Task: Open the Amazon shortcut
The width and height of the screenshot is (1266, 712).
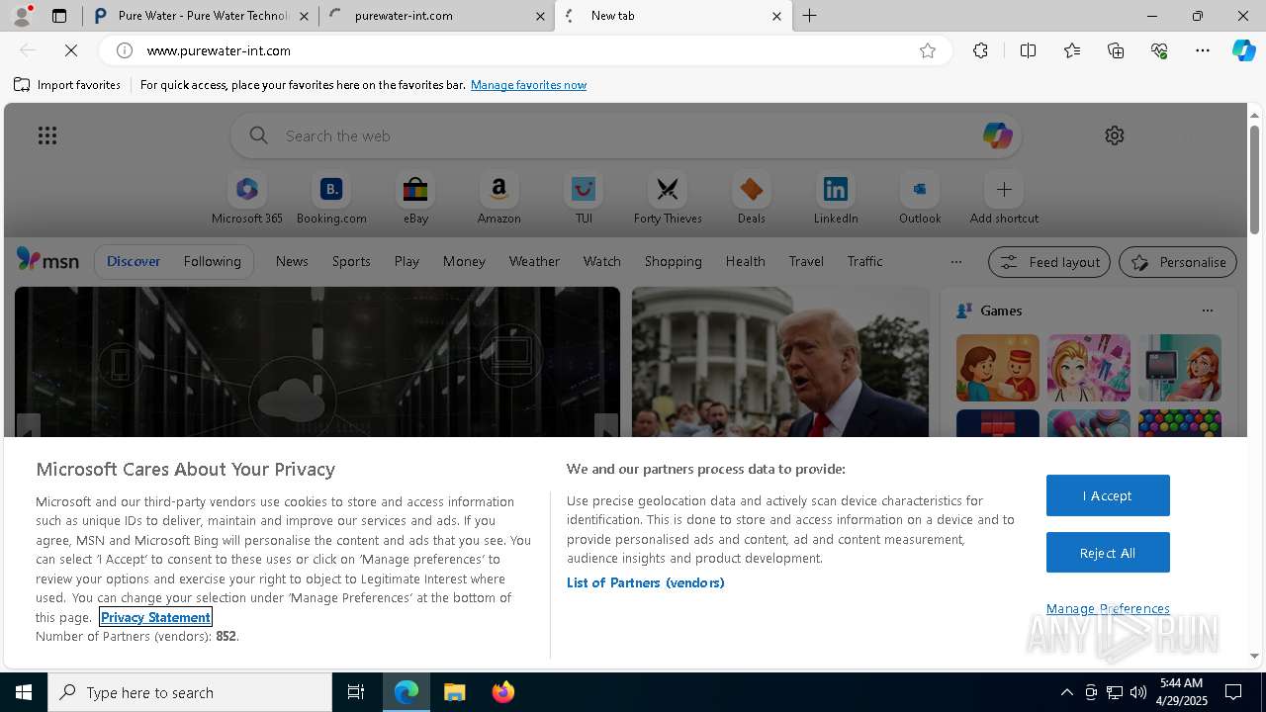Action: pyautogui.click(x=498, y=199)
